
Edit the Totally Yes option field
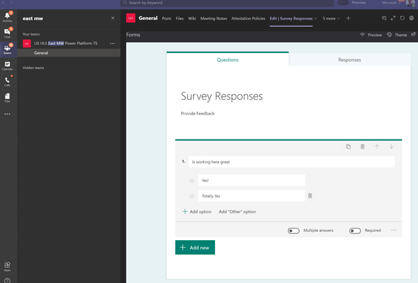[251, 196]
